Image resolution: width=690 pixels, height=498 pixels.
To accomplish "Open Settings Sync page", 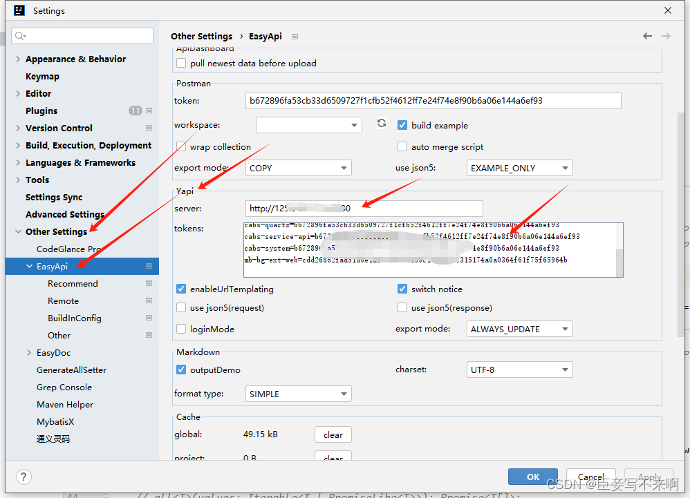I will coord(54,197).
